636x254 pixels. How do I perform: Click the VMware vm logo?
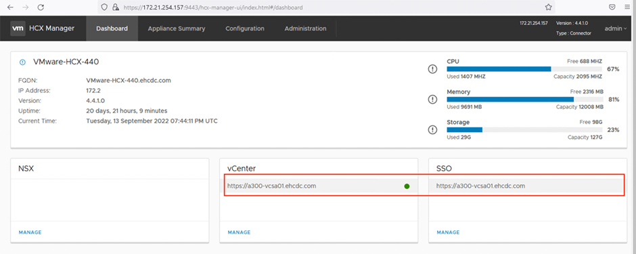18,28
